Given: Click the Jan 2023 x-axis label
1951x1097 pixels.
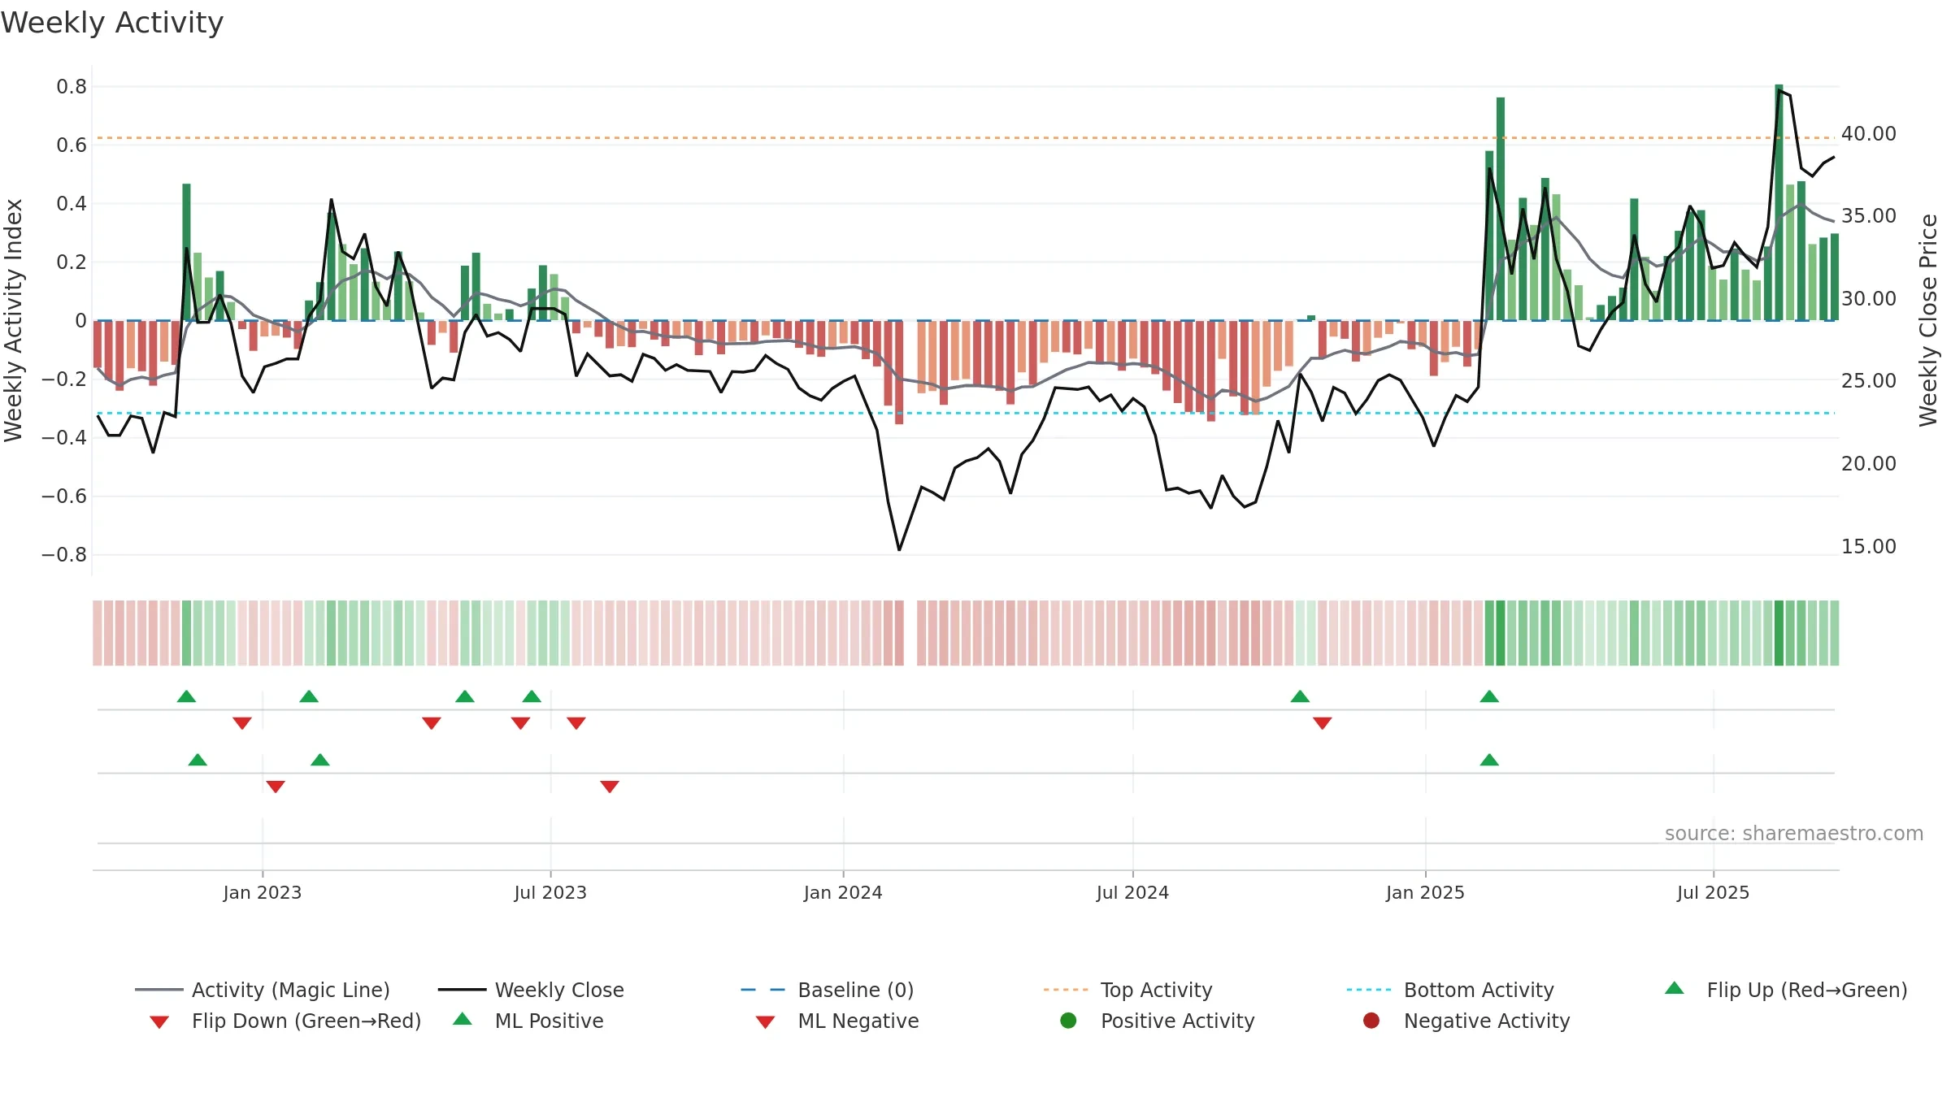Looking at the screenshot, I should click(x=263, y=892).
